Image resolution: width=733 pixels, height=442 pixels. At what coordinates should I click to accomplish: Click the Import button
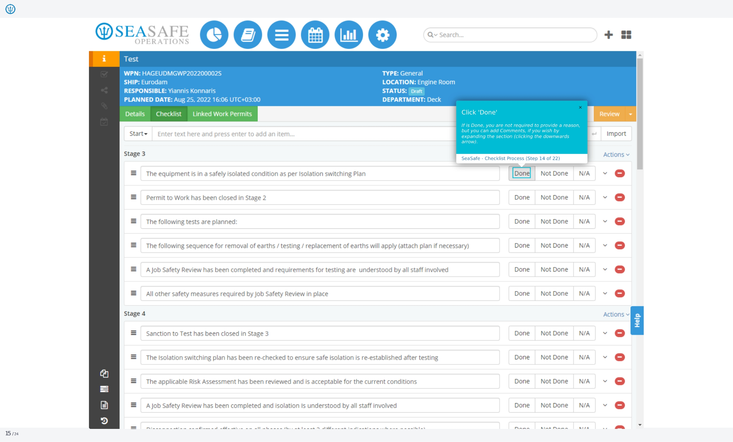(616, 134)
